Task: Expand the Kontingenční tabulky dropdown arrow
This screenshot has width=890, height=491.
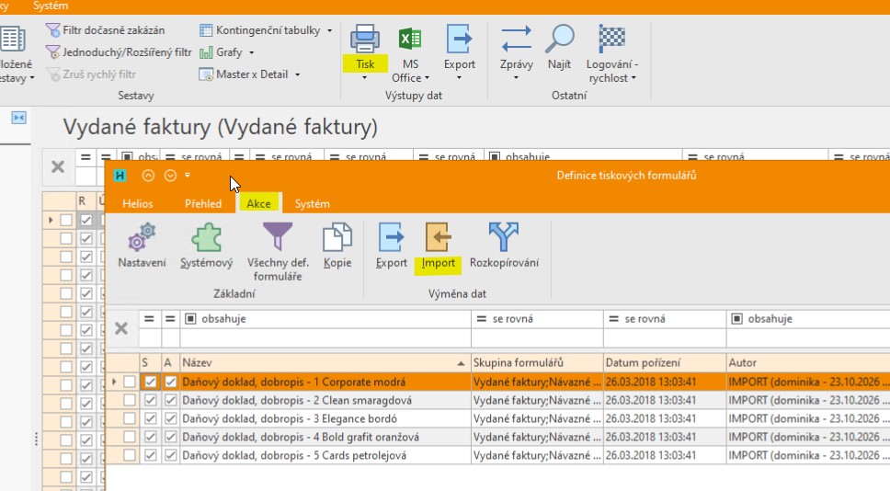Action: tap(329, 30)
